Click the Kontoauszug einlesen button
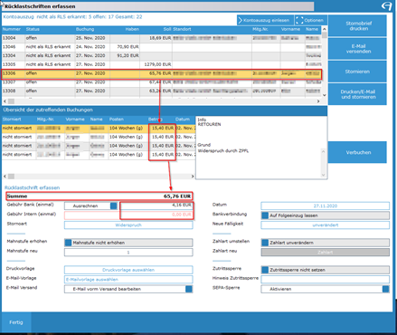The height and width of the screenshot is (335, 397). coord(265,20)
